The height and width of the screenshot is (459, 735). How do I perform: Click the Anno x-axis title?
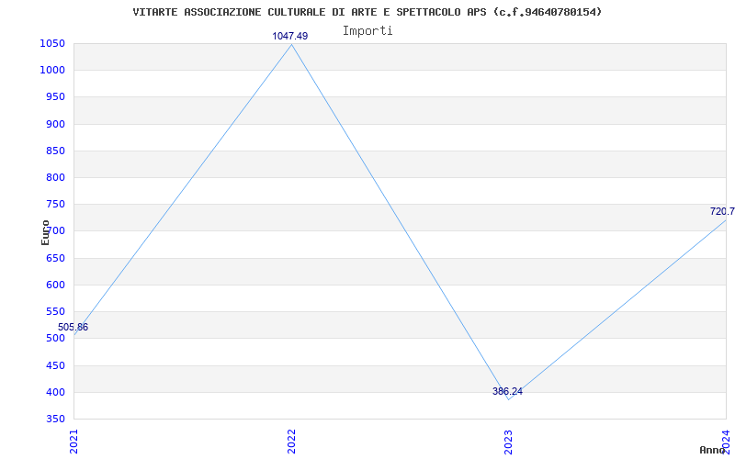point(713,450)
